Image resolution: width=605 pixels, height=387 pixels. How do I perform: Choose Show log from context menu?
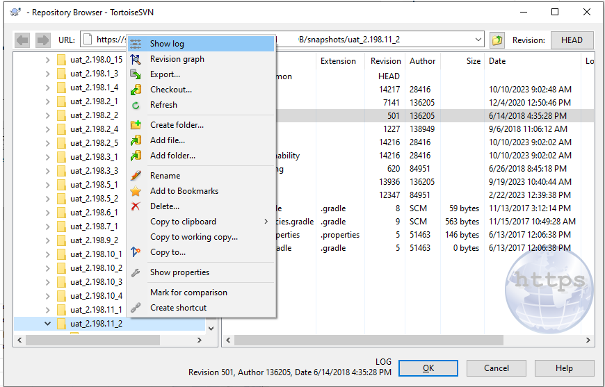pos(201,44)
